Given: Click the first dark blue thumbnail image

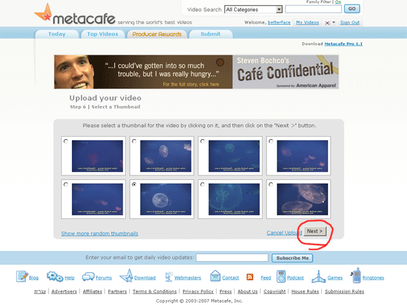Looking at the screenshot, I should coord(97,156).
